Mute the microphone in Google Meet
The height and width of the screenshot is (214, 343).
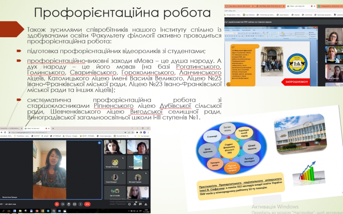tap(56, 204)
